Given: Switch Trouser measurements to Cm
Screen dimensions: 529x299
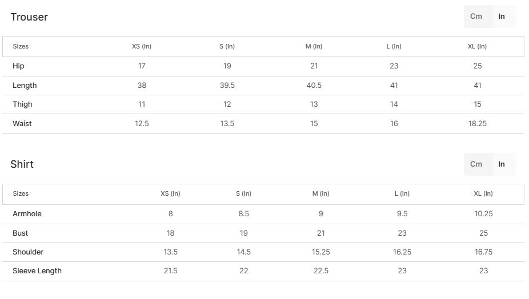Looking at the screenshot, I should coord(476,17).
